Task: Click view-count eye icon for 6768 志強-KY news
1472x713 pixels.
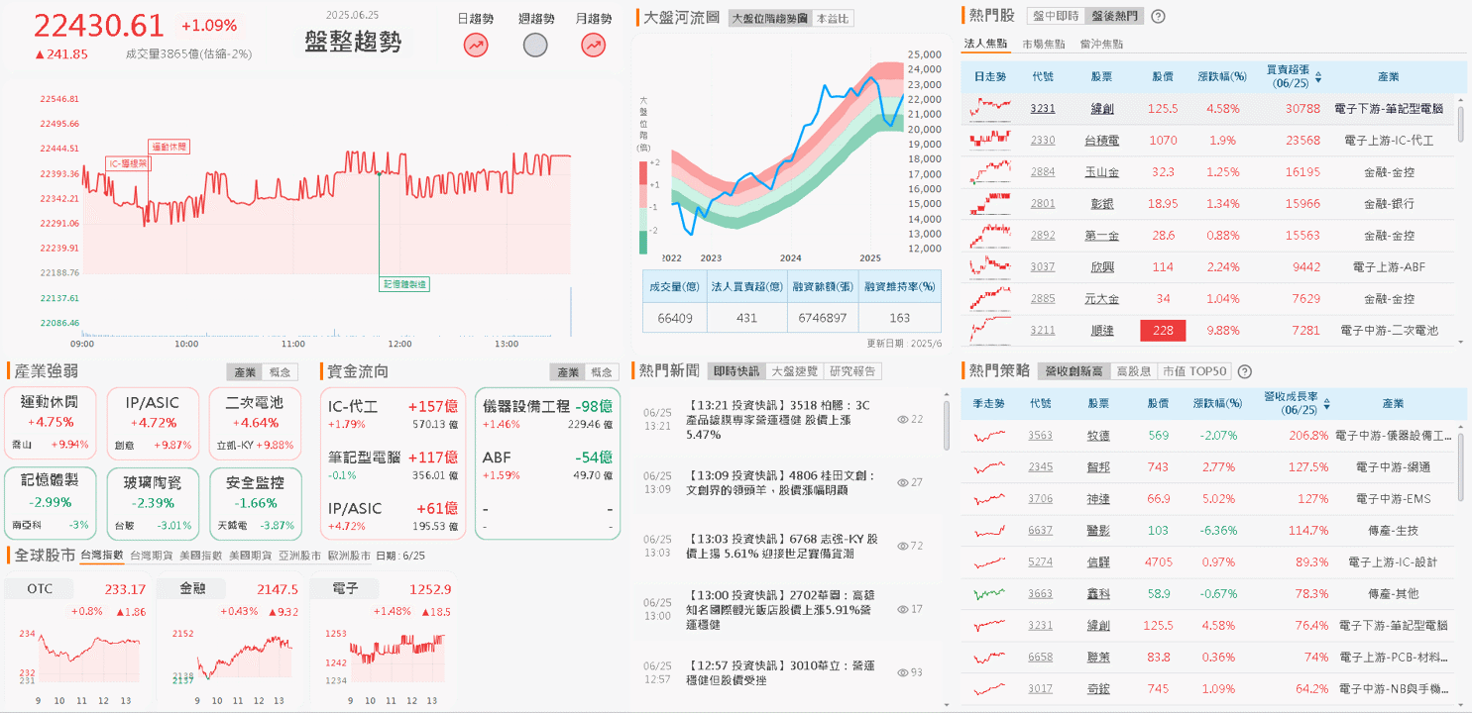Action: click(902, 546)
